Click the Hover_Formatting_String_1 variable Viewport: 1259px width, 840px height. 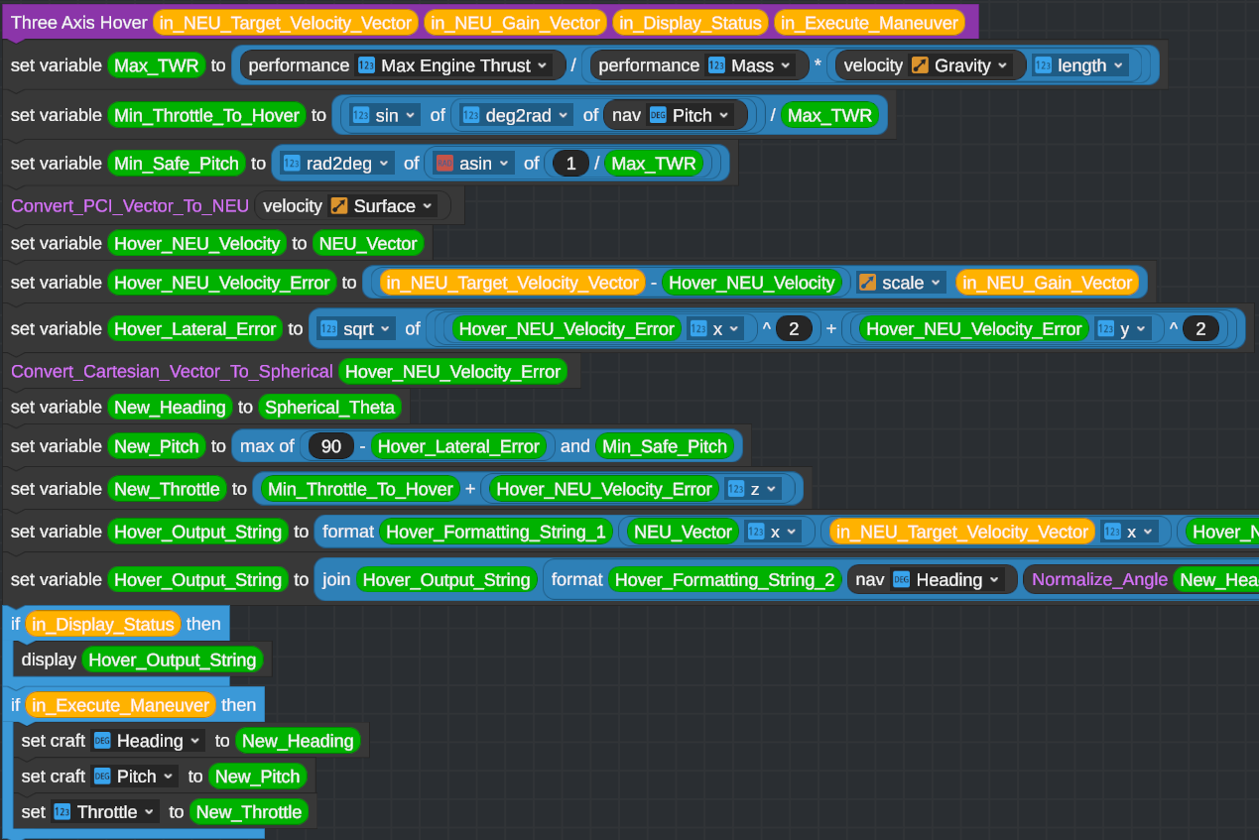click(495, 532)
